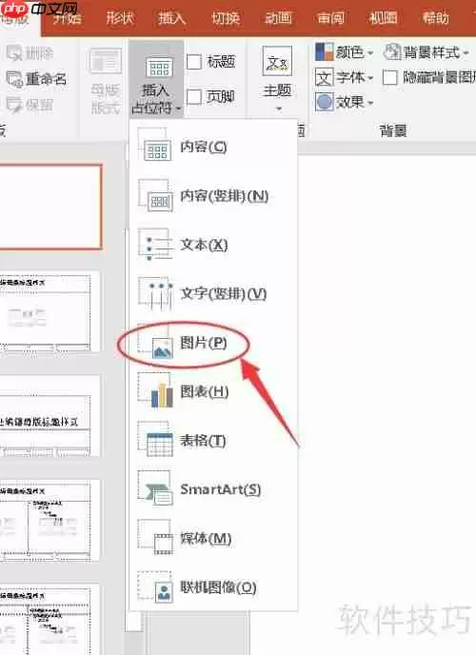Click the 母版版式 master layout icon
Image resolution: width=476 pixels, height=655 pixels.
(106, 63)
